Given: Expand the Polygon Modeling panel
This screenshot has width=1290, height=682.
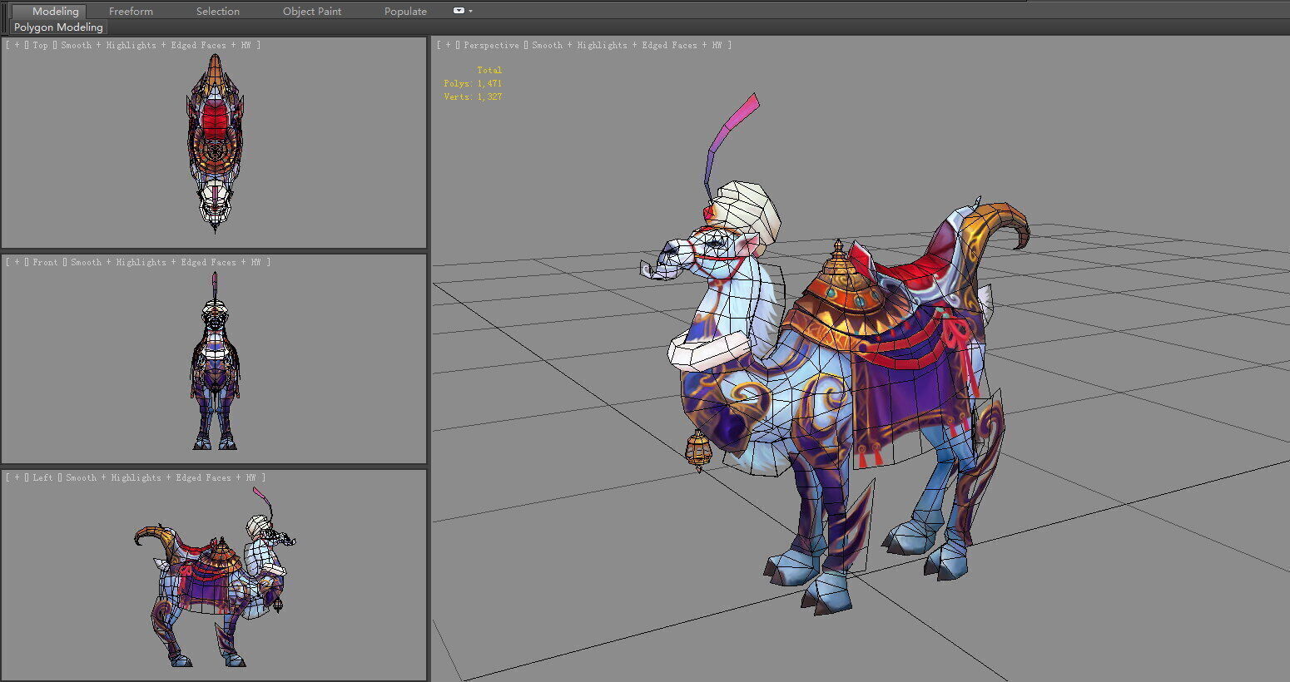Looking at the screenshot, I should pyautogui.click(x=58, y=27).
